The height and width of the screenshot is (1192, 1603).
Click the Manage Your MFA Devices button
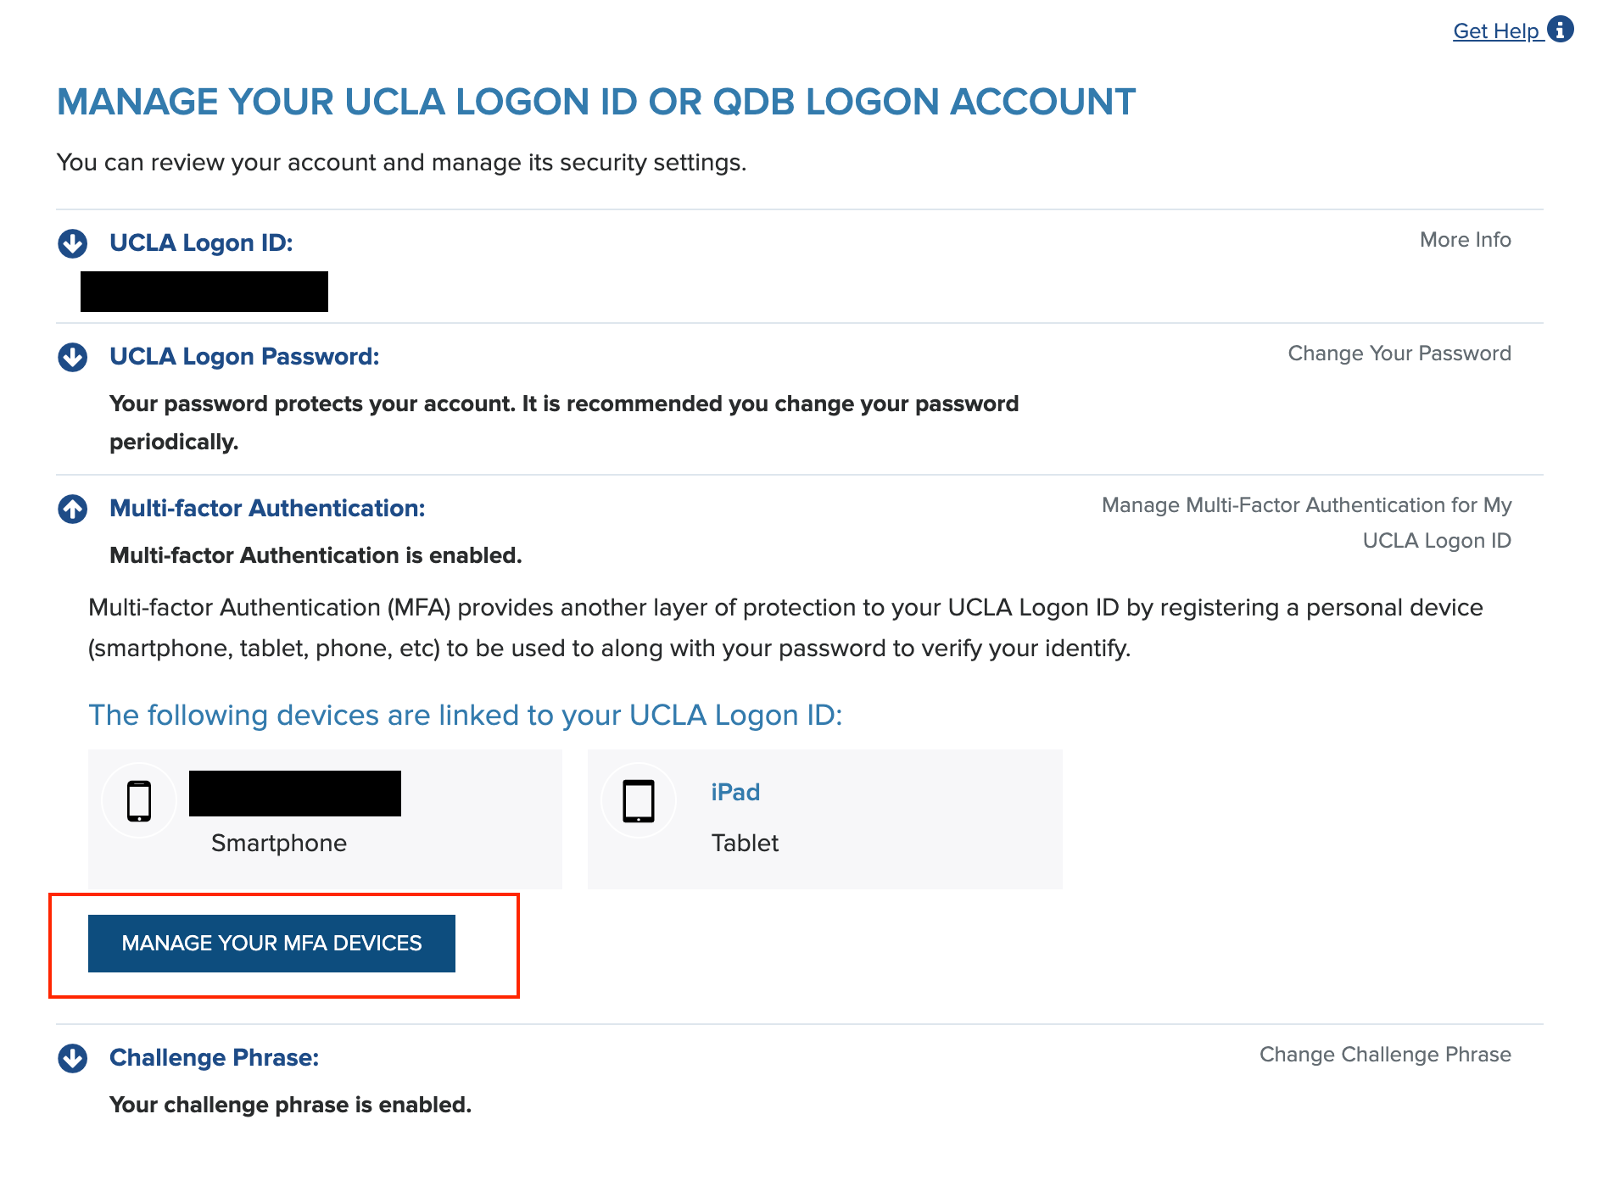click(271, 944)
